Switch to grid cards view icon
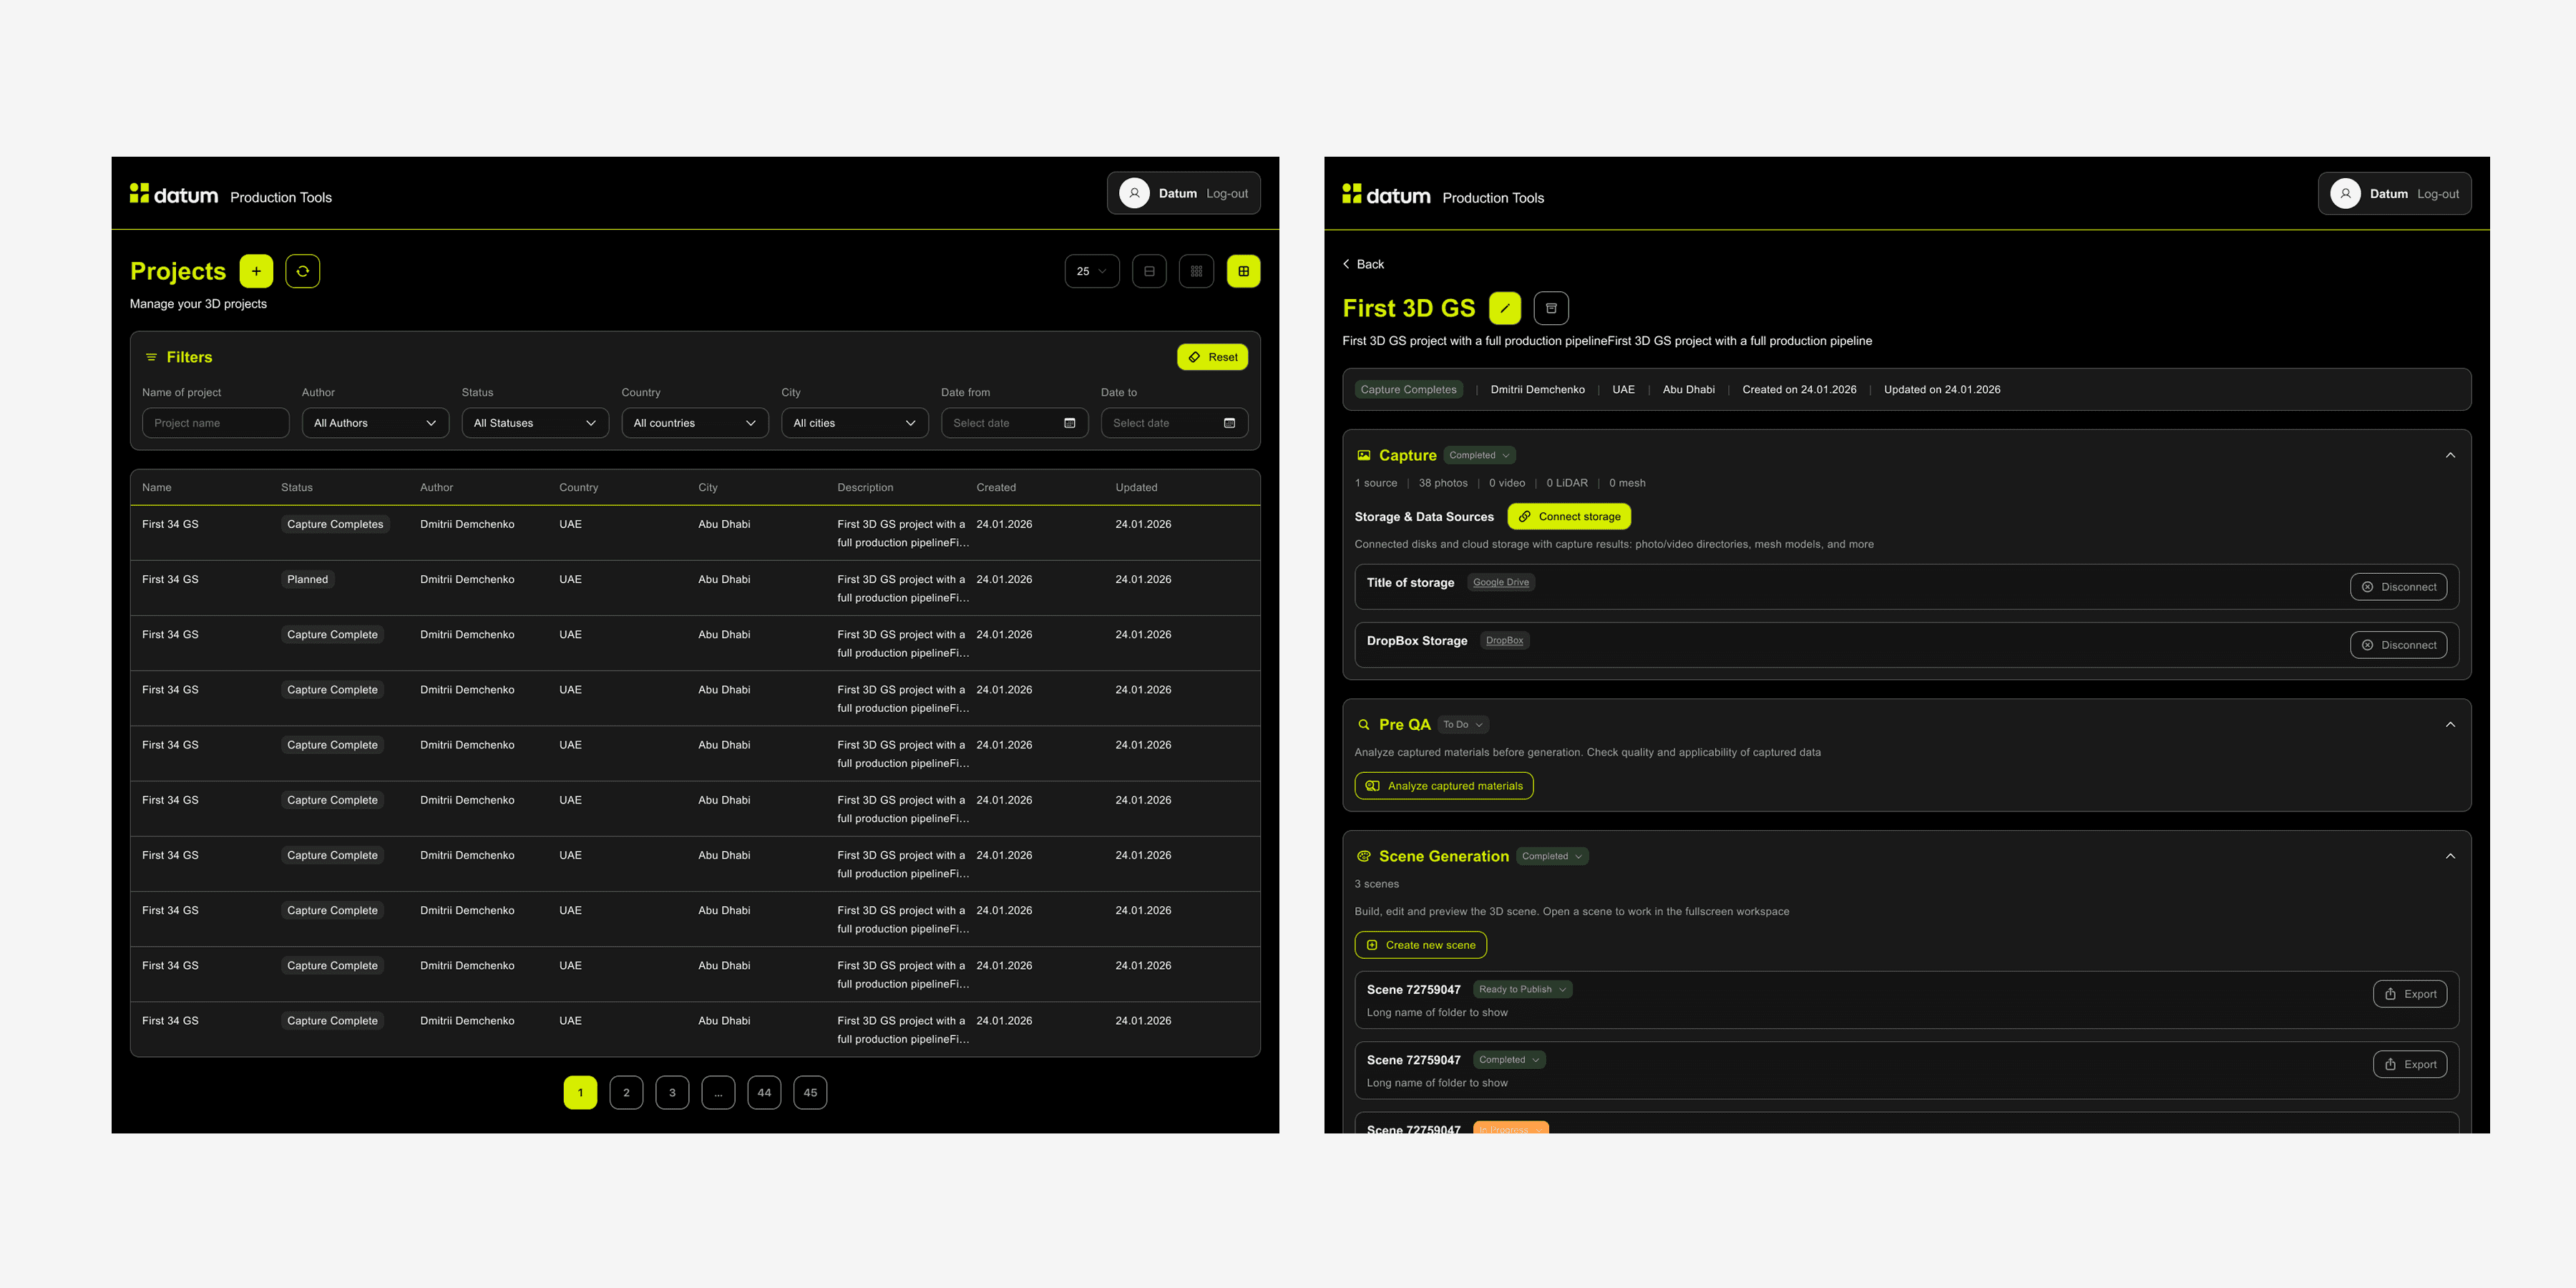The image size is (2576, 1288). [x=1196, y=271]
